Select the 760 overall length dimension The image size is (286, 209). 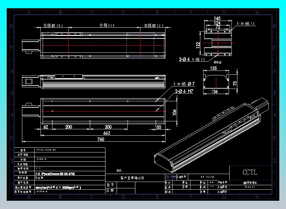[x=101, y=139]
